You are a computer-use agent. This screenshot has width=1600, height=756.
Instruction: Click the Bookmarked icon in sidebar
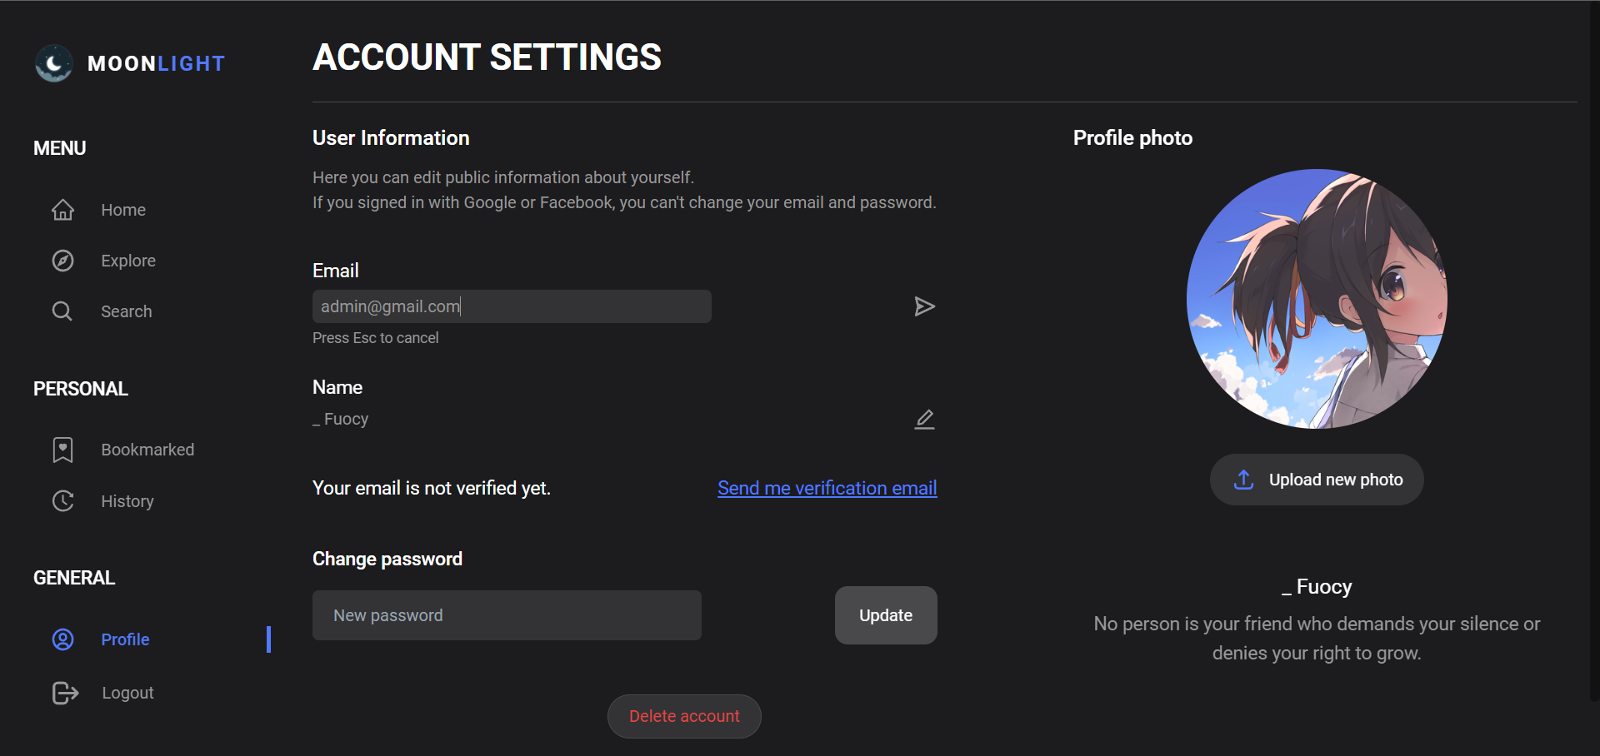[62, 450]
